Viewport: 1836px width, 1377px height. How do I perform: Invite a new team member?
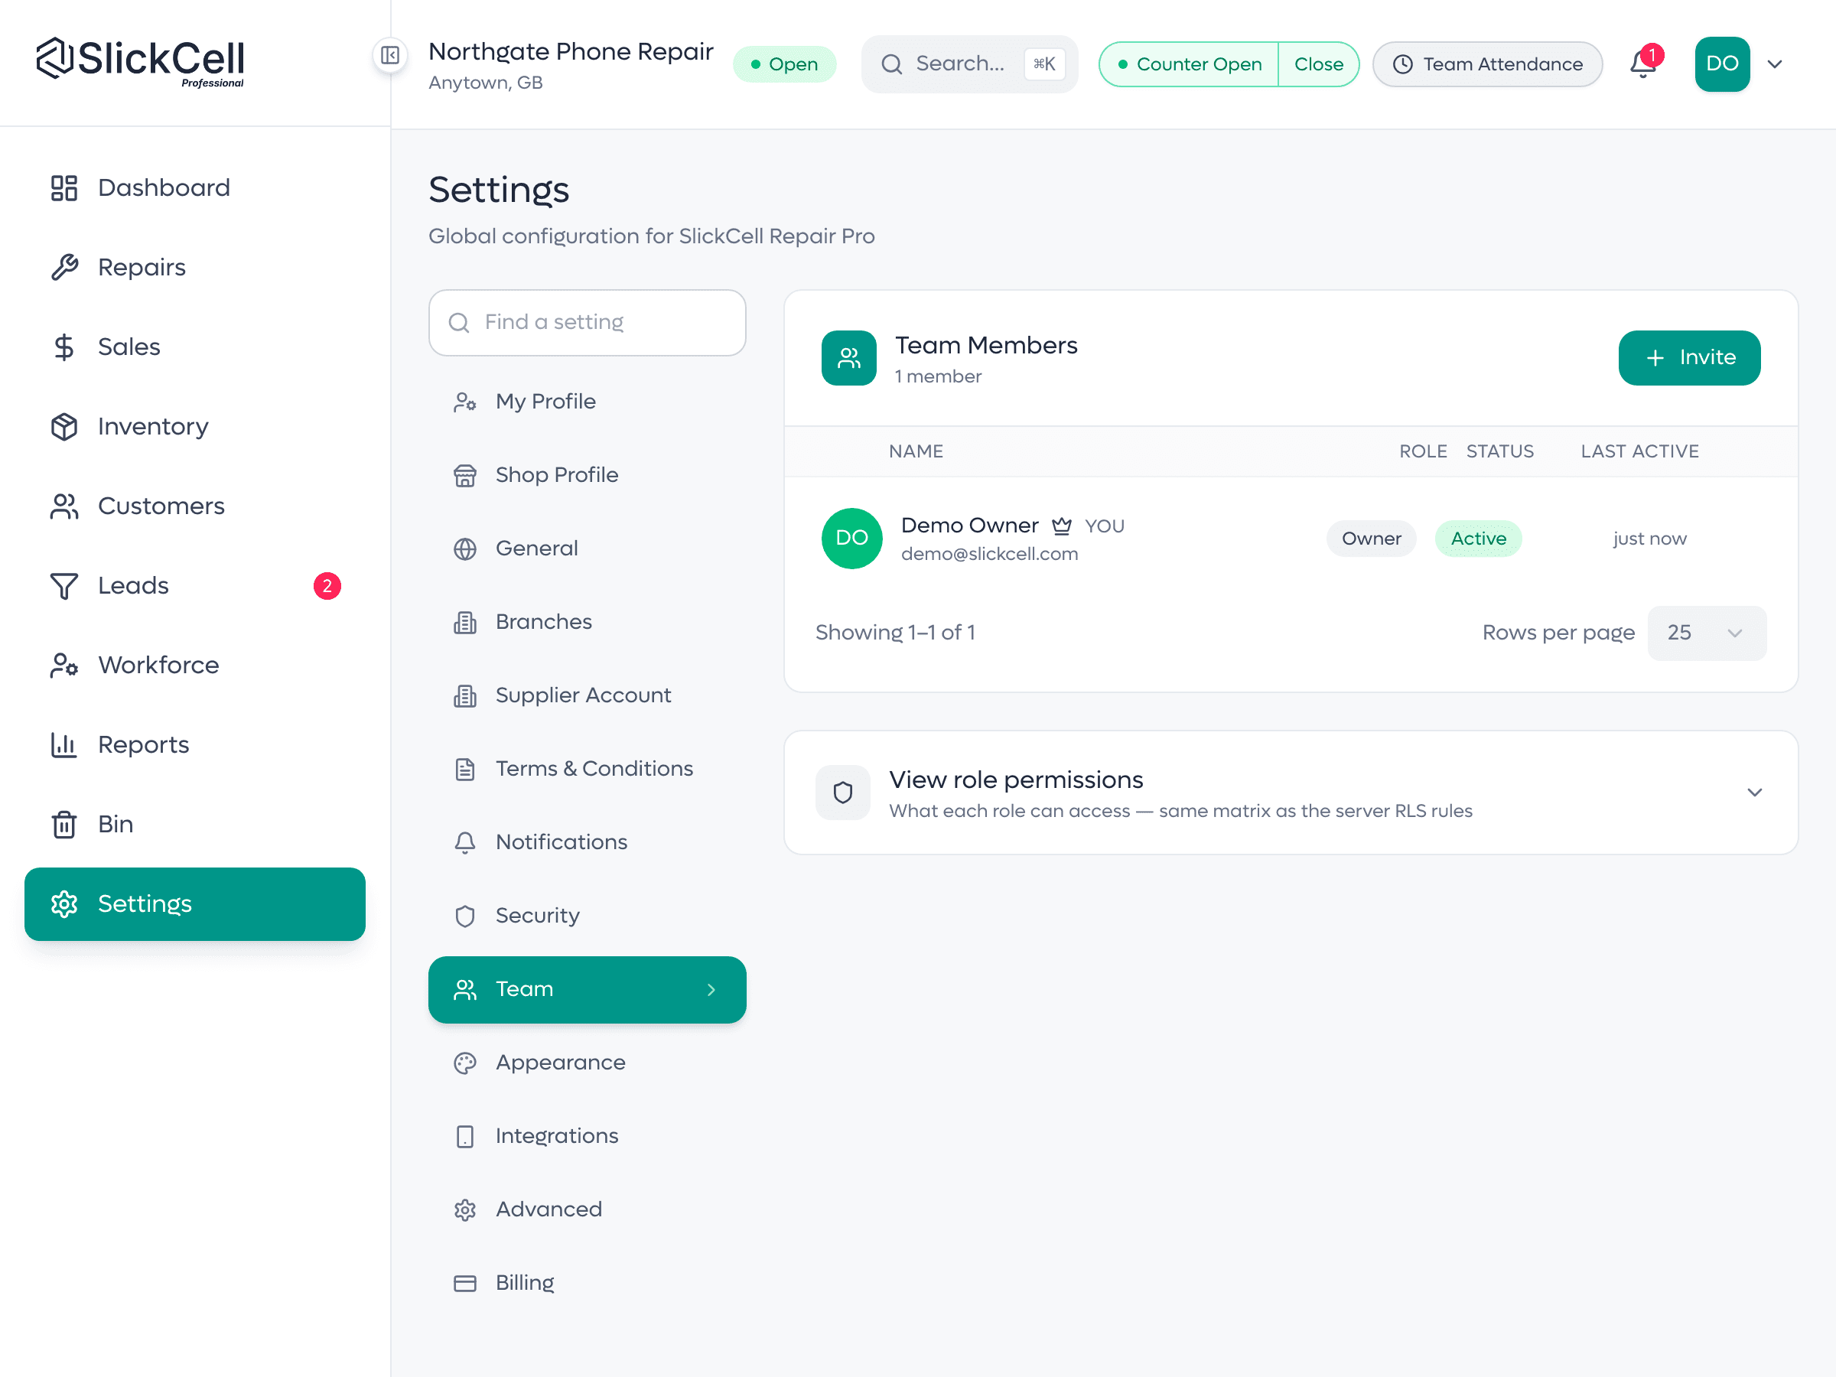(1689, 358)
